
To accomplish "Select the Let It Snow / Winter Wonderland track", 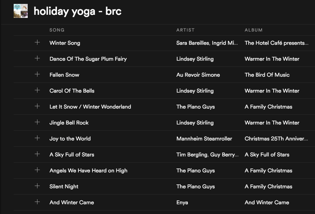I will pyautogui.click(x=90, y=107).
